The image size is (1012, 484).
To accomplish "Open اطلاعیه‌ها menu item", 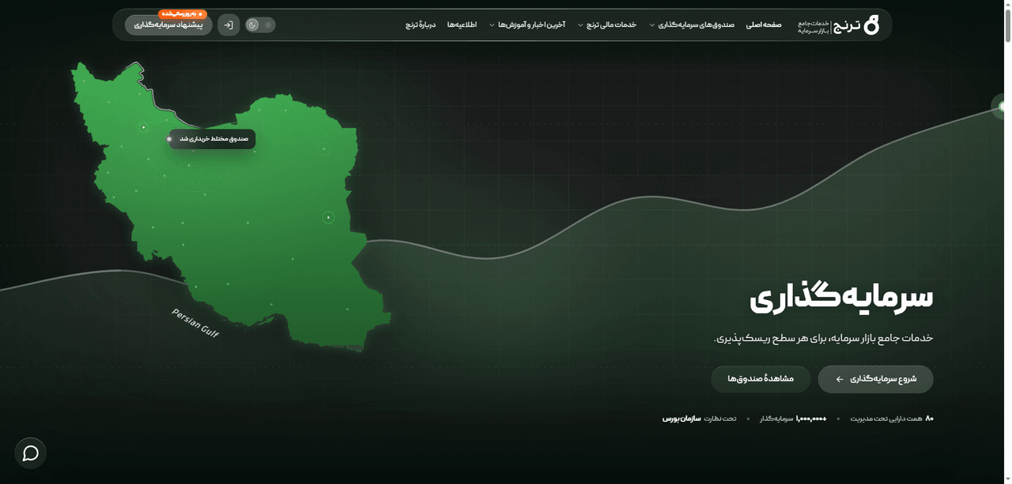I will pyautogui.click(x=462, y=25).
